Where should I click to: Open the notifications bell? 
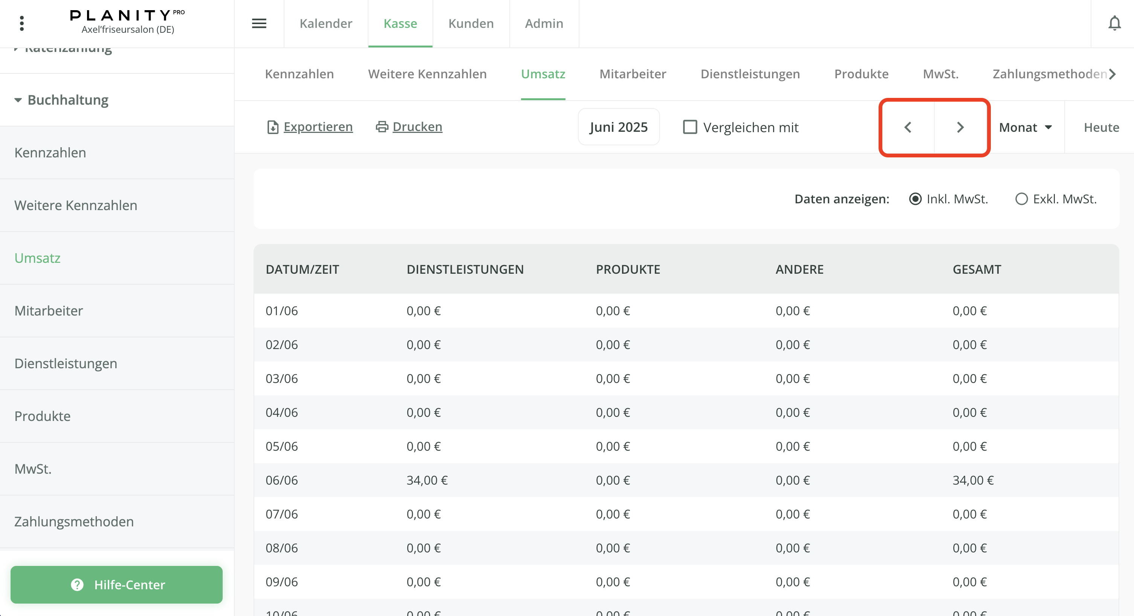(x=1114, y=23)
